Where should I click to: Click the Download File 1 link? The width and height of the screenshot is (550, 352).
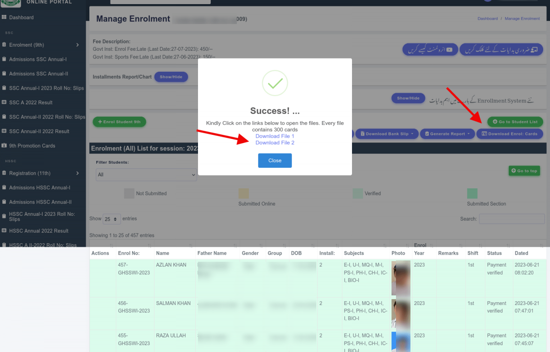(275, 136)
